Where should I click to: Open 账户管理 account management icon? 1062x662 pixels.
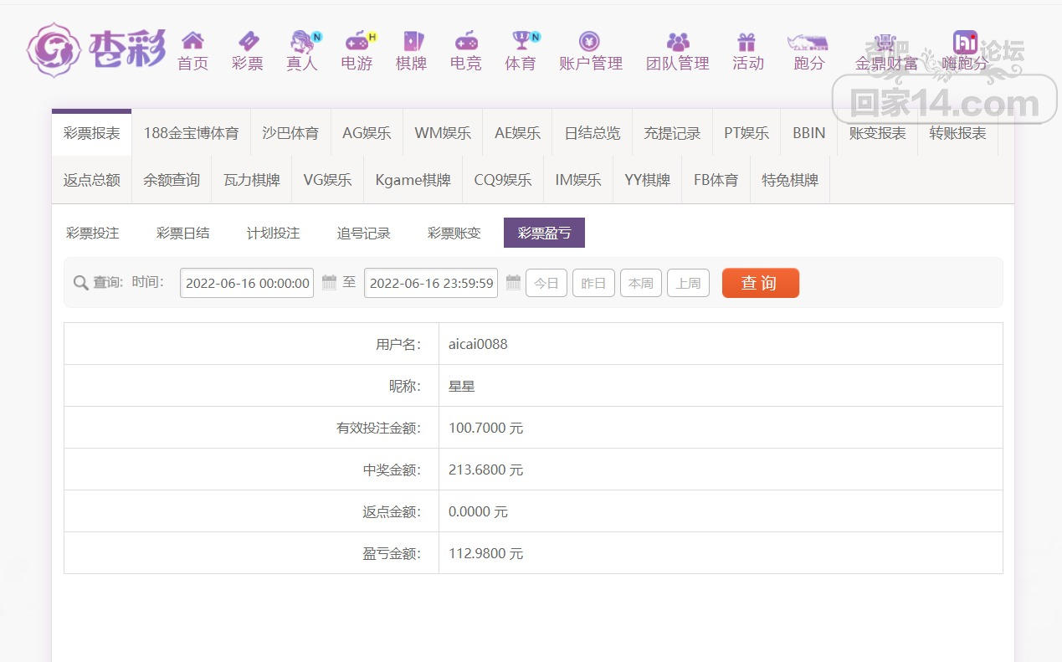pyautogui.click(x=590, y=41)
